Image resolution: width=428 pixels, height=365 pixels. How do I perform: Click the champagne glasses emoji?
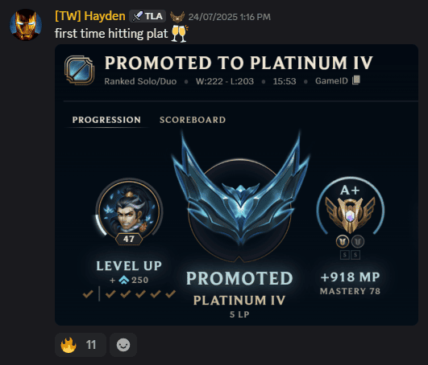point(180,34)
